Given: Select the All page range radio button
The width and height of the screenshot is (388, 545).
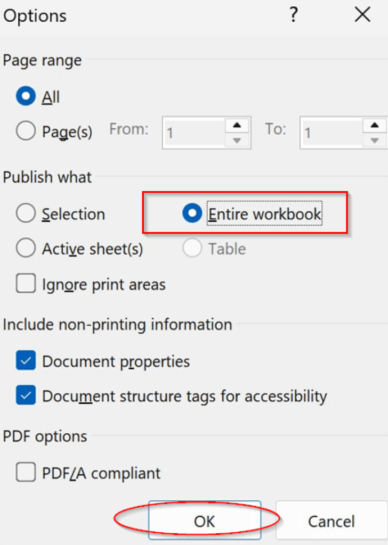Looking at the screenshot, I should coord(26,96).
